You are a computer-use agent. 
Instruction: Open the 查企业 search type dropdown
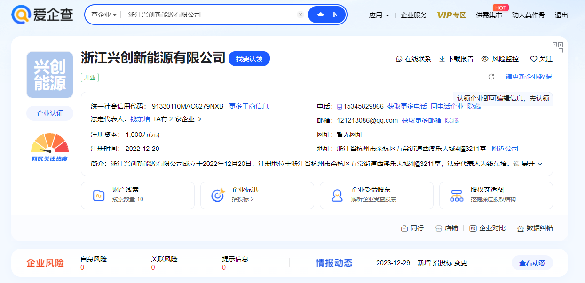coord(103,15)
